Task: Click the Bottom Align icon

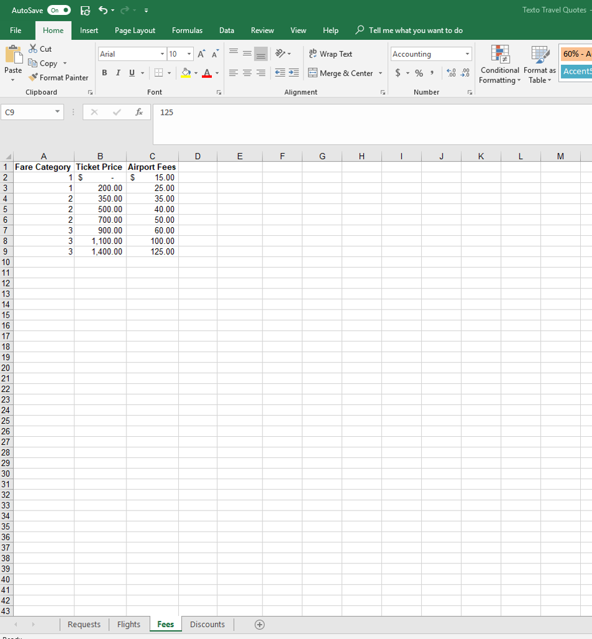Action: (261, 54)
